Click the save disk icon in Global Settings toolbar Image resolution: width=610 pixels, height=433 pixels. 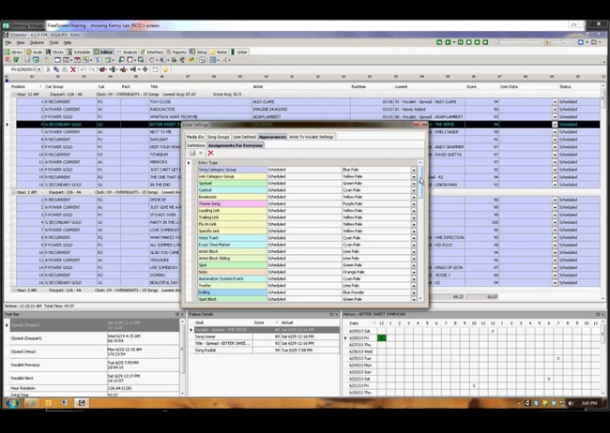(192, 153)
